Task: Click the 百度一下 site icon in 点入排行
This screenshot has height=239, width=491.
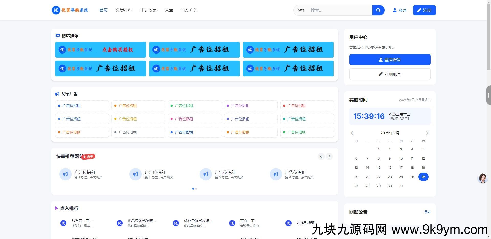Action: 232,223
